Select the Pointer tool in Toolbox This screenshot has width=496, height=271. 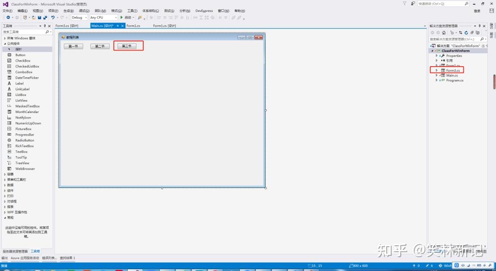click(27, 49)
